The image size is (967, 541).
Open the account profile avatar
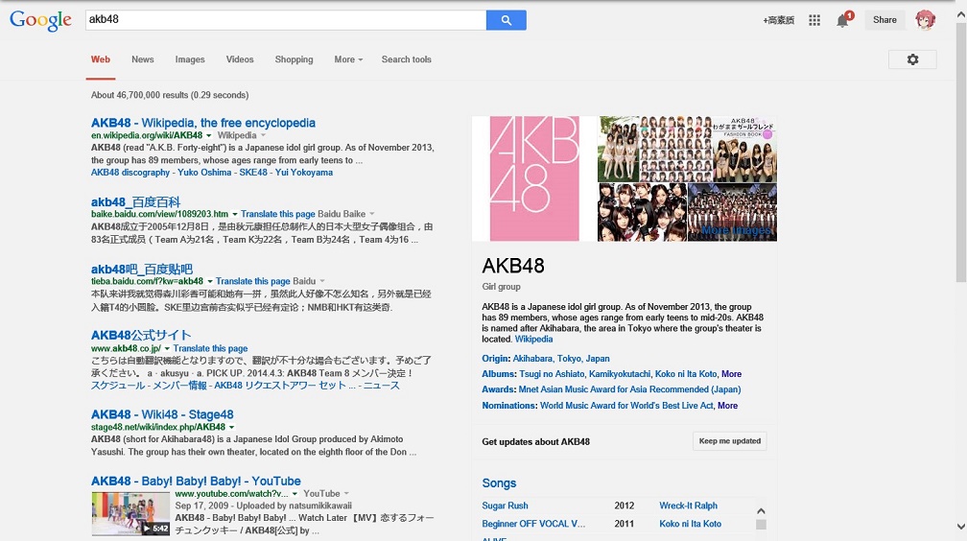pos(925,20)
